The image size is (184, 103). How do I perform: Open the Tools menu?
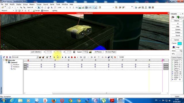click(x=58, y=4)
